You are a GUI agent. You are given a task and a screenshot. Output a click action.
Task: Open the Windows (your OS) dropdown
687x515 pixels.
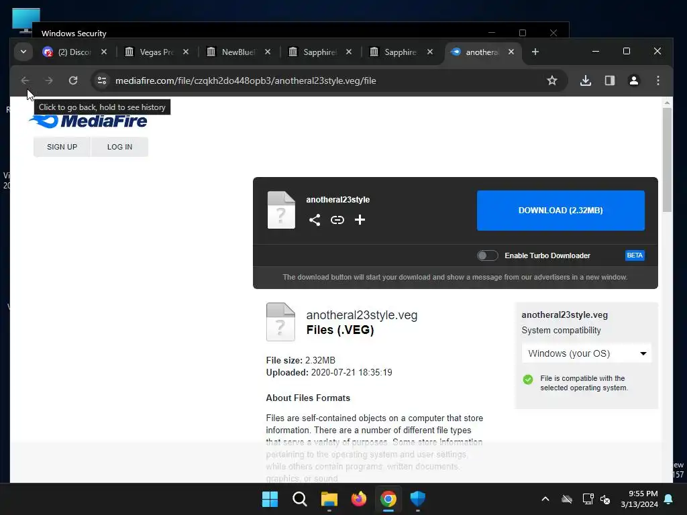586,353
